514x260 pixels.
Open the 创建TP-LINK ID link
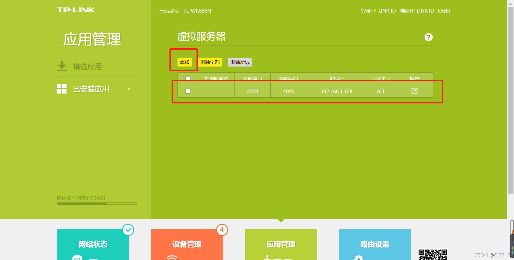[417, 11]
